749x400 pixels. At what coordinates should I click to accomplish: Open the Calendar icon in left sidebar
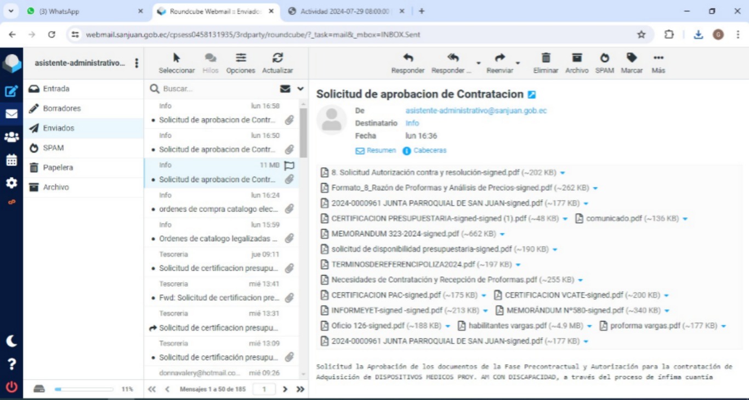[11, 160]
